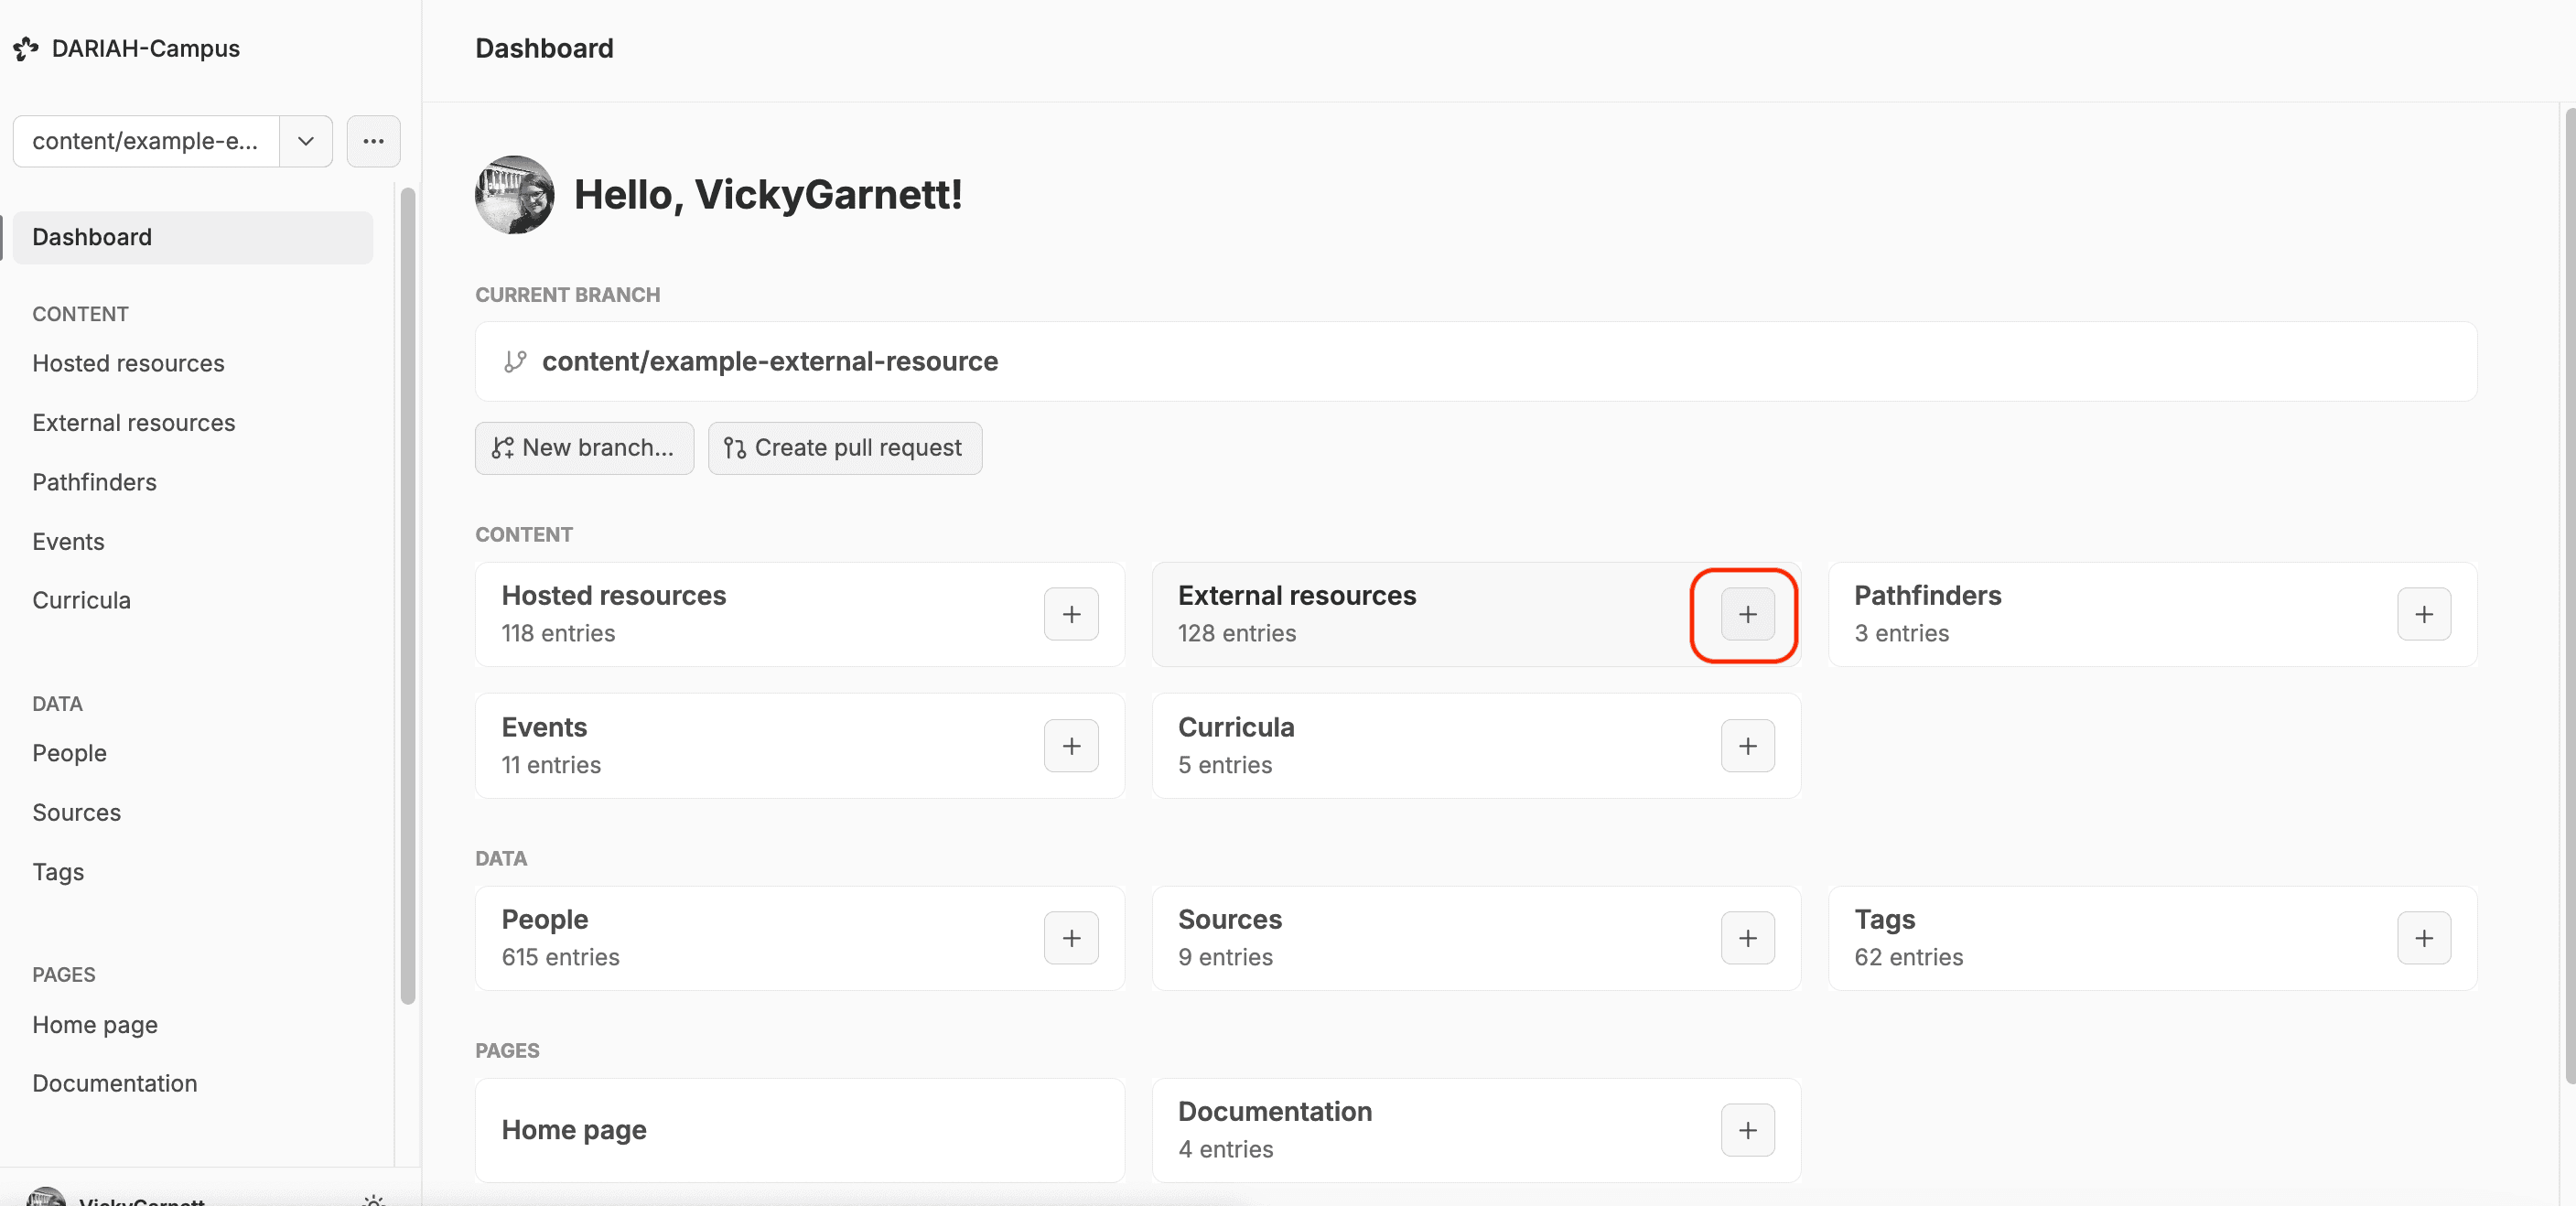Add a new Documentation entry
2576x1206 pixels.
click(x=1747, y=1130)
